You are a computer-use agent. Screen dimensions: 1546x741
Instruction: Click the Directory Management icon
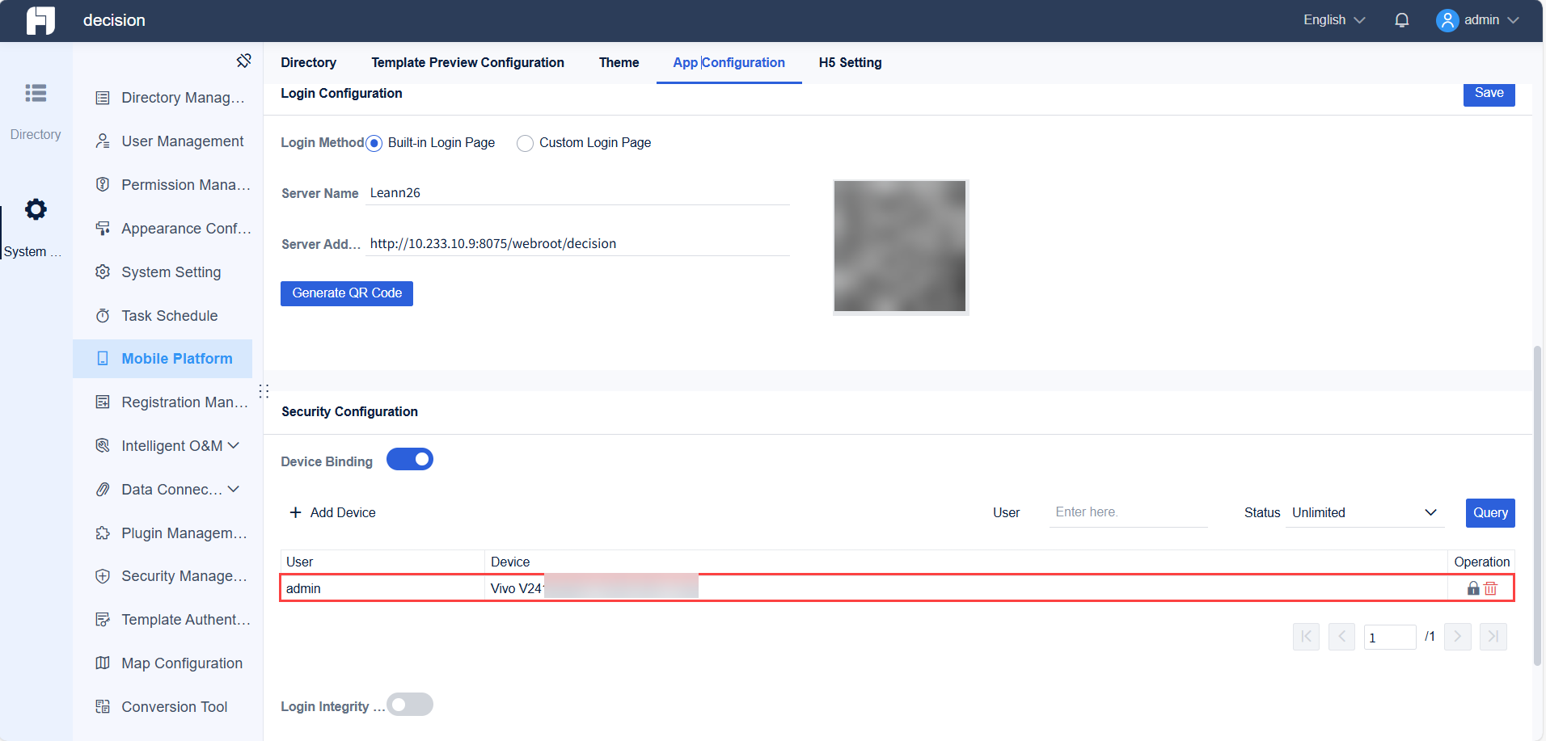click(x=103, y=98)
